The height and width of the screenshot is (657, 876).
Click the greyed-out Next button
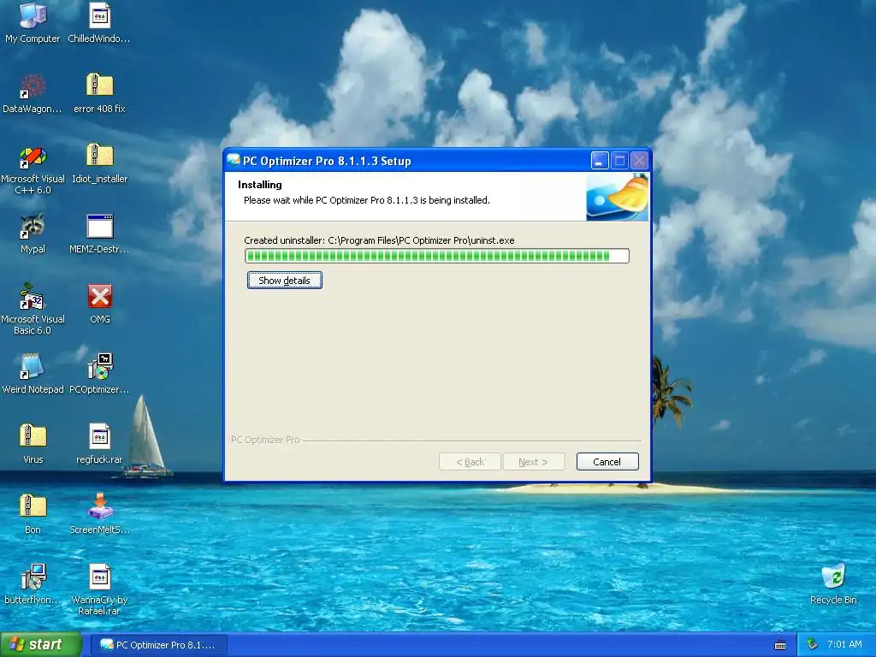coord(534,462)
